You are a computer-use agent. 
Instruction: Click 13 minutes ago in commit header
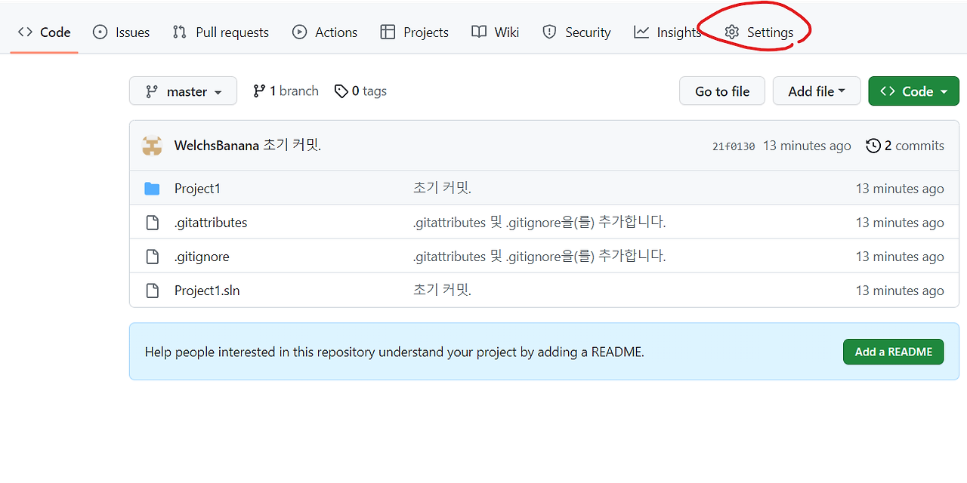coord(807,146)
